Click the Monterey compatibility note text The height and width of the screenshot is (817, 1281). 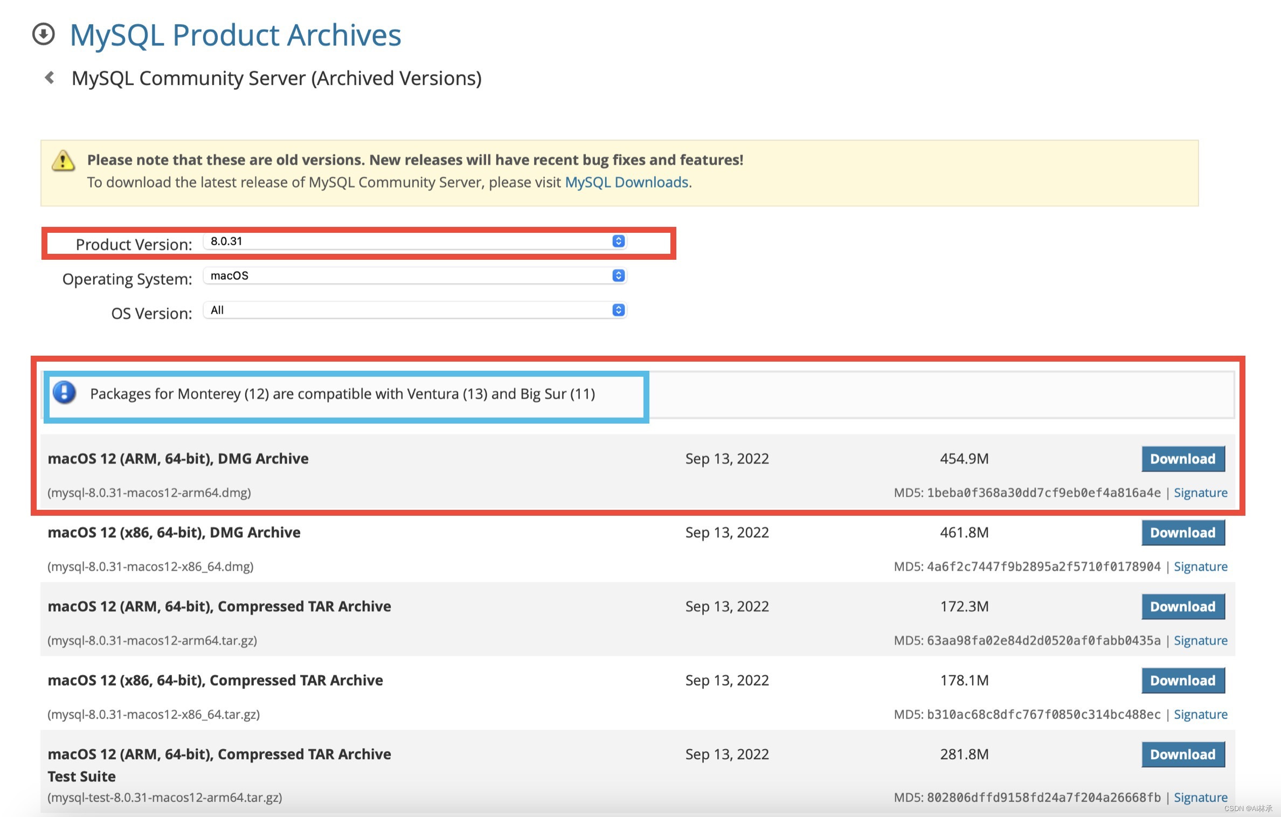pos(343,394)
